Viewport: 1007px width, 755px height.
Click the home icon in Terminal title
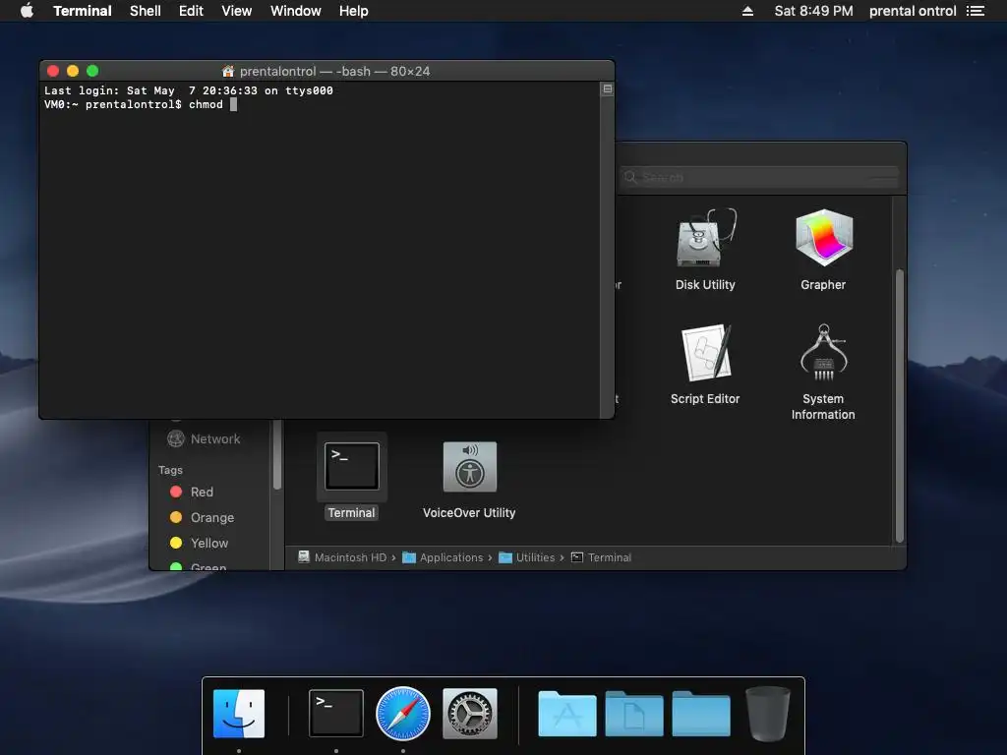coord(228,71)
